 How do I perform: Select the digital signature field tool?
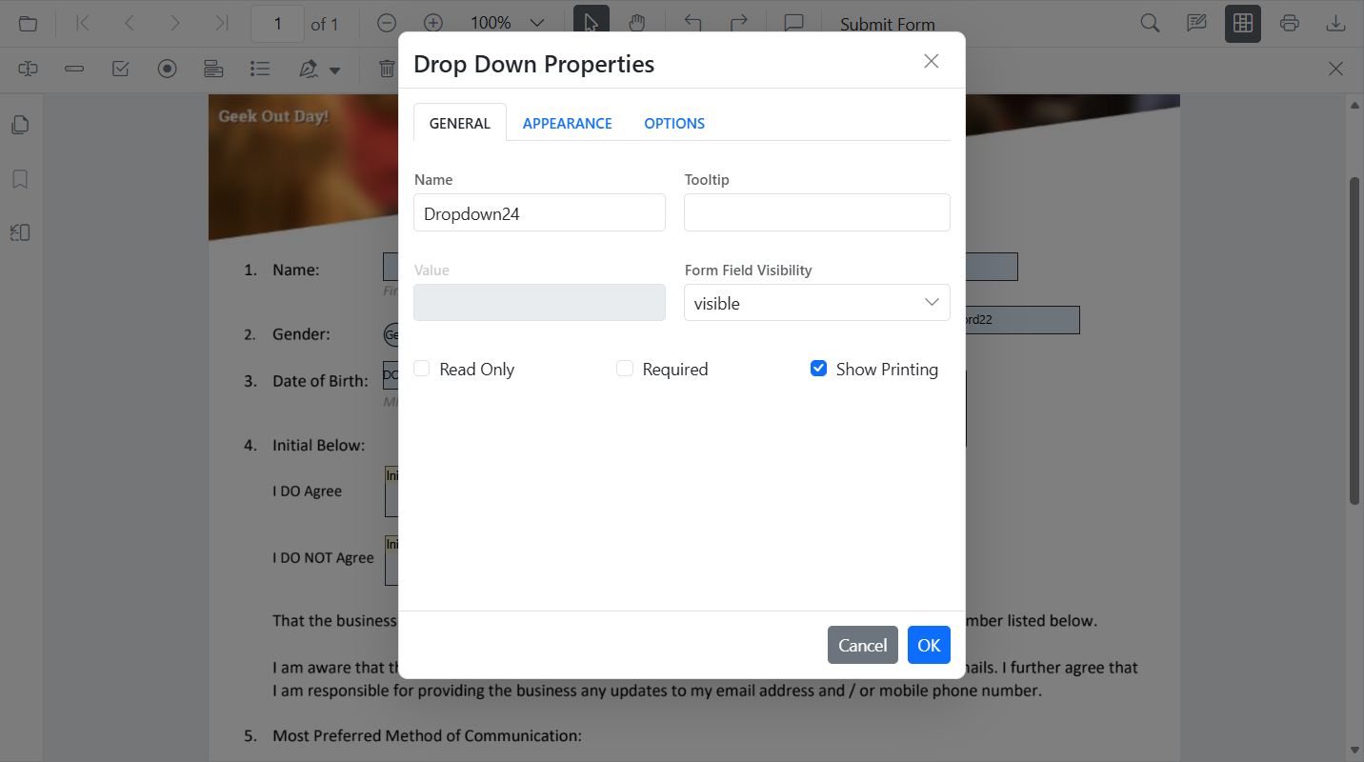(306, 68)
